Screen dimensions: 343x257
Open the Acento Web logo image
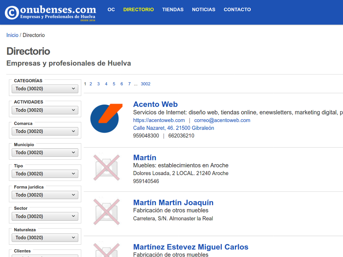pos(107,118)
